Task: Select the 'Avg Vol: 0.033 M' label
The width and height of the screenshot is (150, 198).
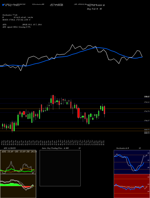Action: [x=96, y=5]
